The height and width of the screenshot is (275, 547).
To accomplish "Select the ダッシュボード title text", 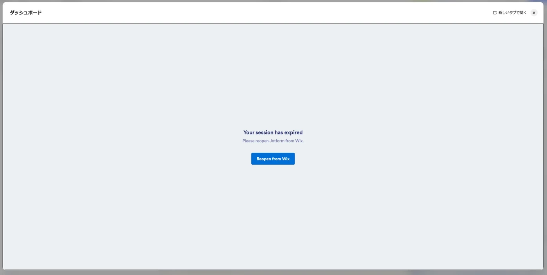I will point(26,13).
